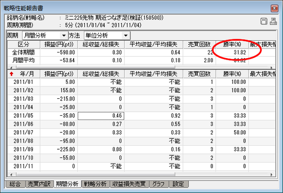Click 売買回数 header in the monthly table
The width and height of the screenshot is (283, 193).
[x=200, y=74]
